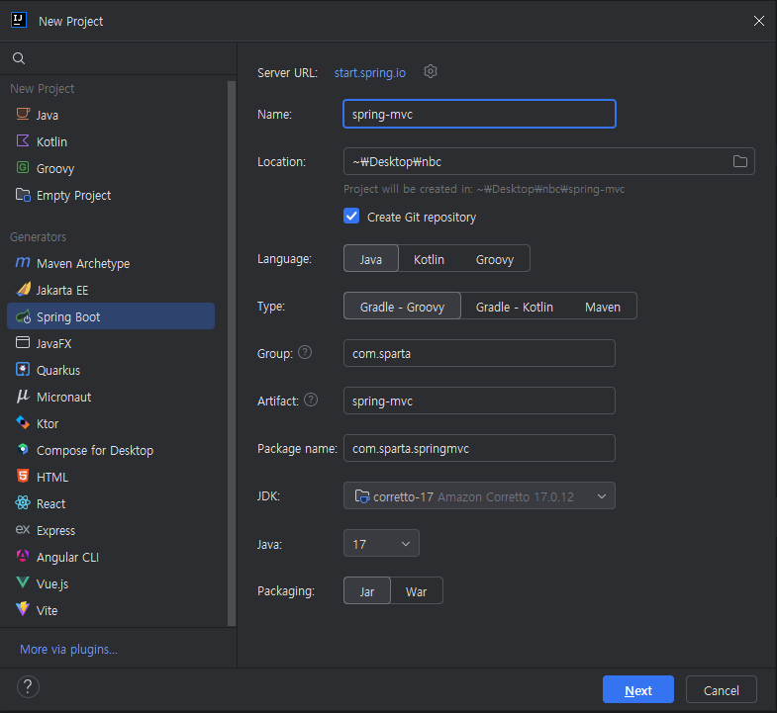The height and width of the screenshot is (713, 777).
Task: Click the Next button
Action: [x=638, y=689]
